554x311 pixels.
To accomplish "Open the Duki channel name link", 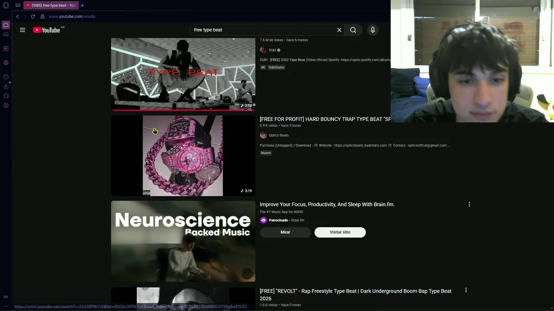I will tap(272, 50).
